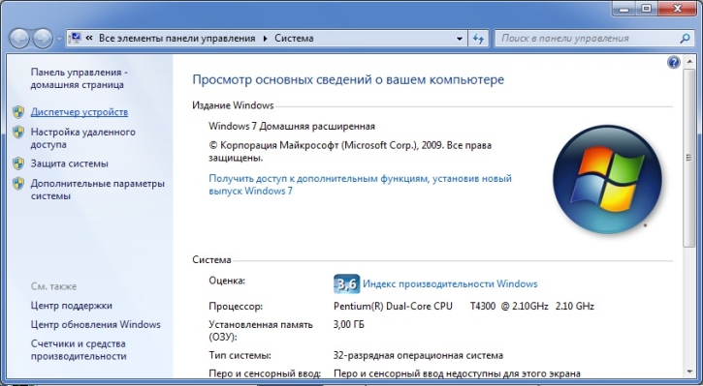Viewport: 703px width, 386px height.
Task: Click the Windows 7 logo orb
Action: [608, 179]
